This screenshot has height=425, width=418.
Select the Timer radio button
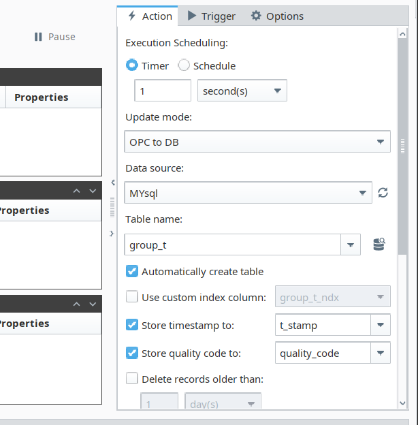[x=132, y=66]
